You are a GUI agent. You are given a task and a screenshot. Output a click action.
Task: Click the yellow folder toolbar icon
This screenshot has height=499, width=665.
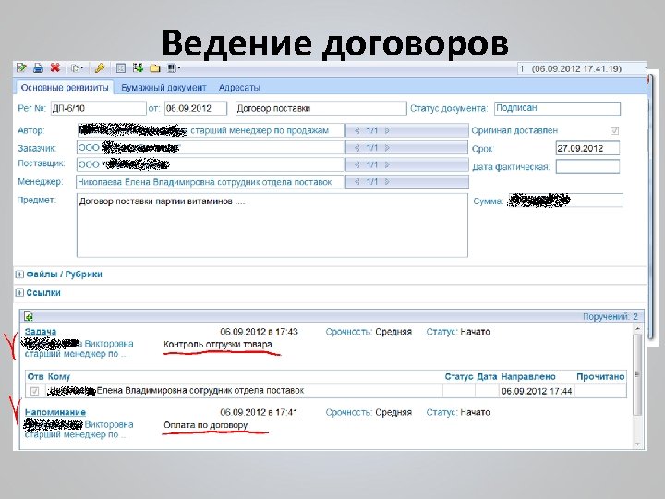(x=155, y=67)
